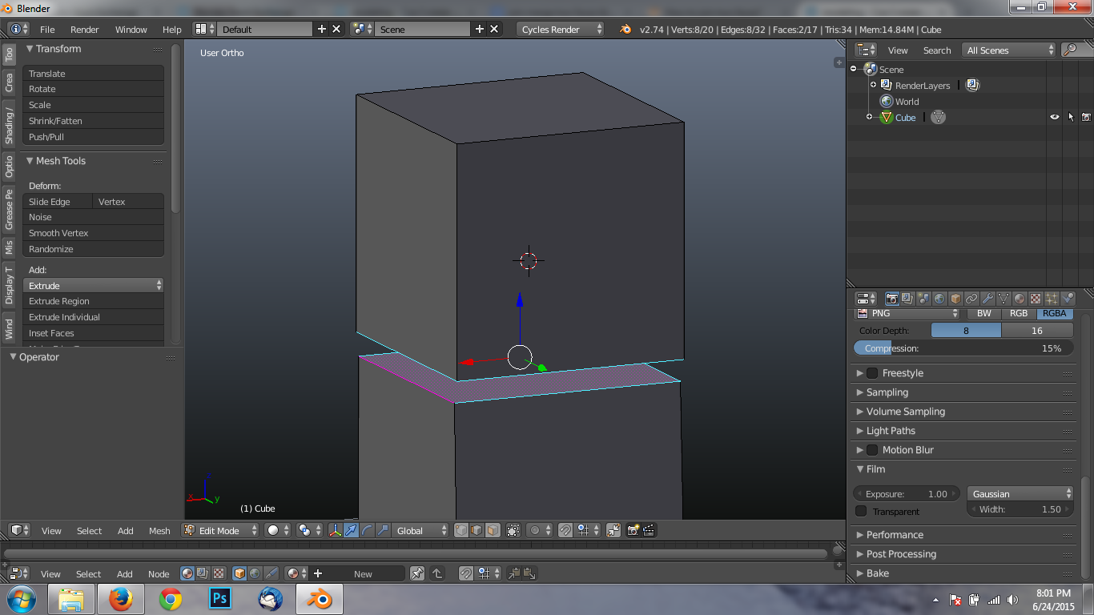Viewport: 1094px width, 615px height.
Task: Open the Mesh Data properties tab (triangle icon)
Action: point(1004,298)
